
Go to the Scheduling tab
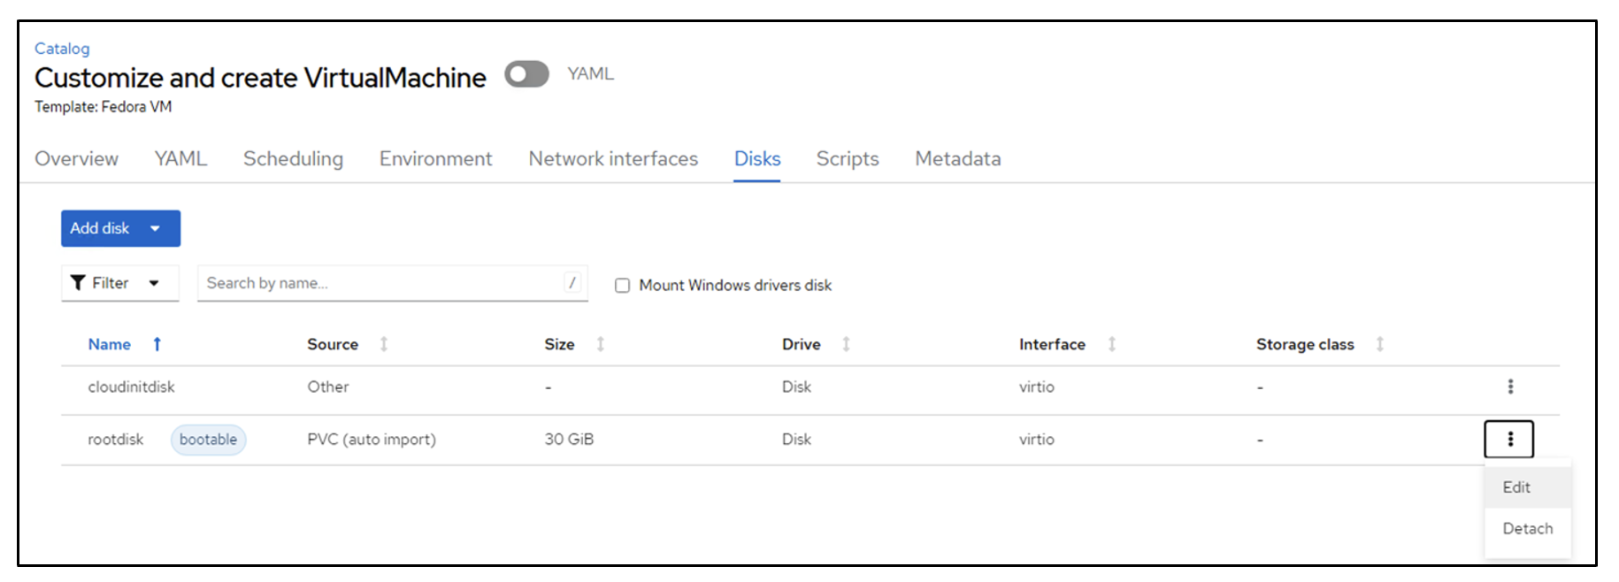click(x=293, y=159)
